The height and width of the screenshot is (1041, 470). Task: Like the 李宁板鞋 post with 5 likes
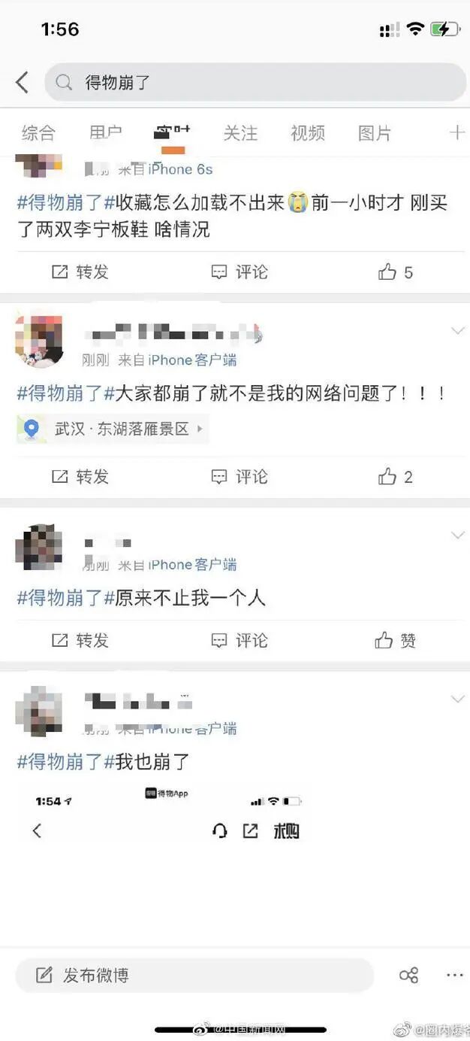[x=396, y=272]
